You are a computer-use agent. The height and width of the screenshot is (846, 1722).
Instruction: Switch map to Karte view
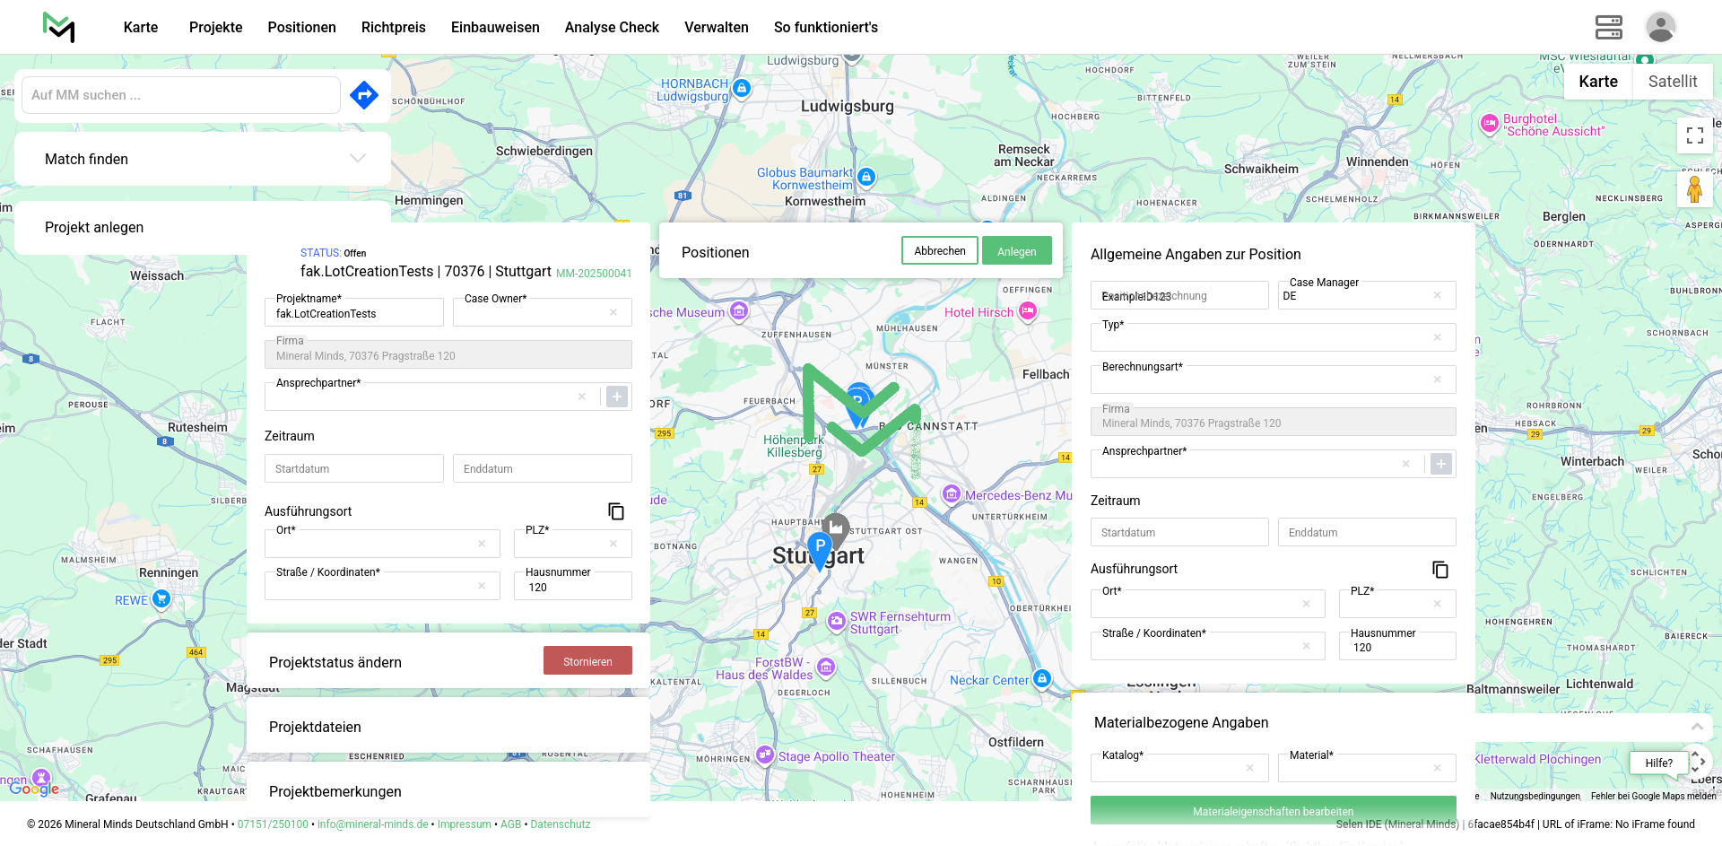tap(1597, 82)
